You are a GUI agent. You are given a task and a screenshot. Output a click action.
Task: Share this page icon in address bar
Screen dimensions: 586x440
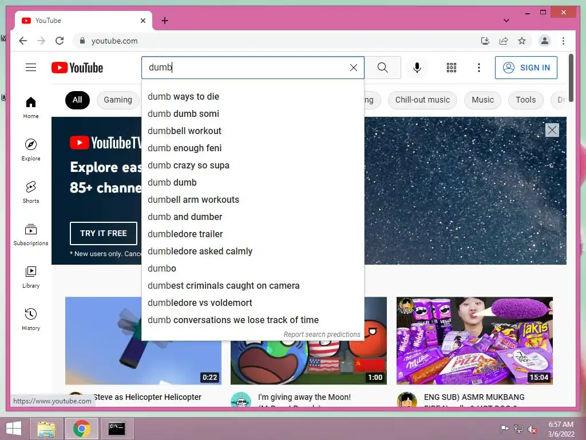tap(504, 41)
